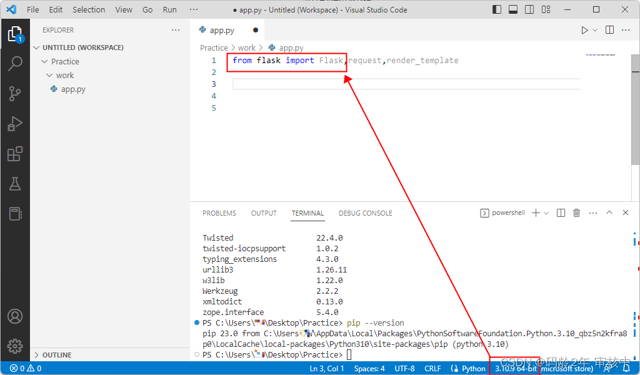The height and width of the screenshot is (375, 640).
Task: Click the editor vertical scrollbar
Action: 635,110
